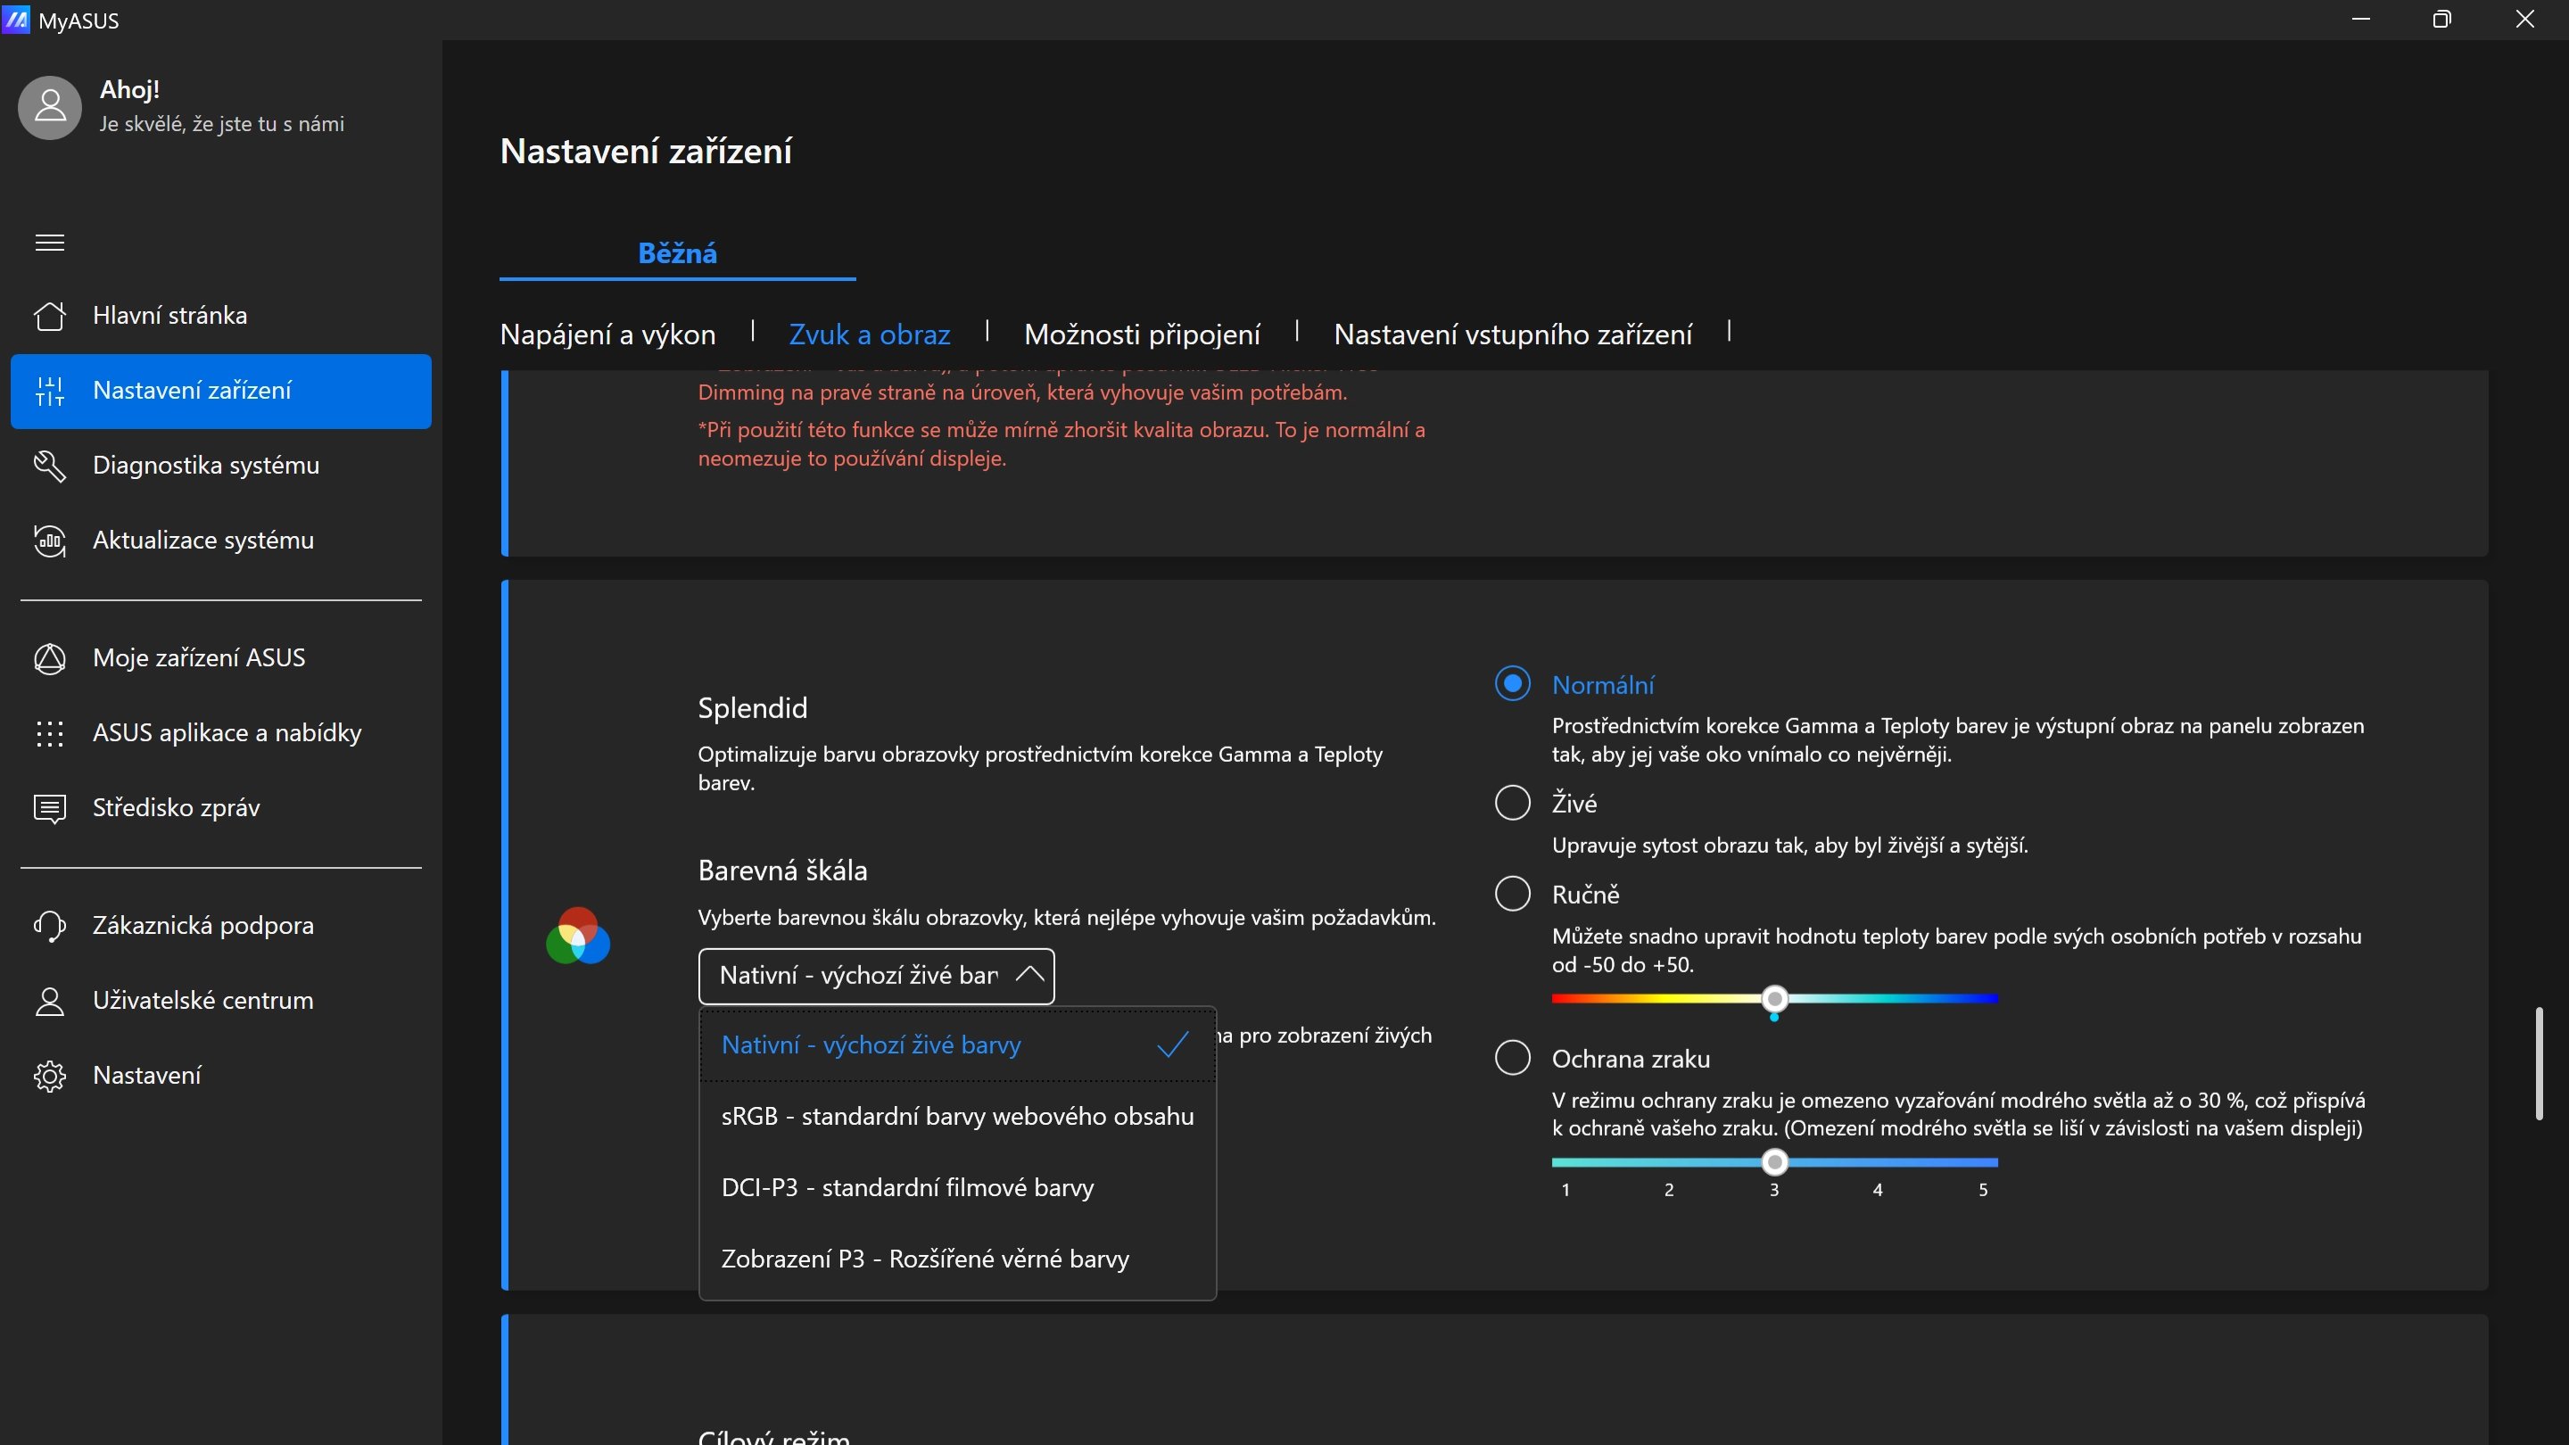
Task: Pick DCI-P3 - standardní filmové barvy option
Action: [x=906, y=1188]
